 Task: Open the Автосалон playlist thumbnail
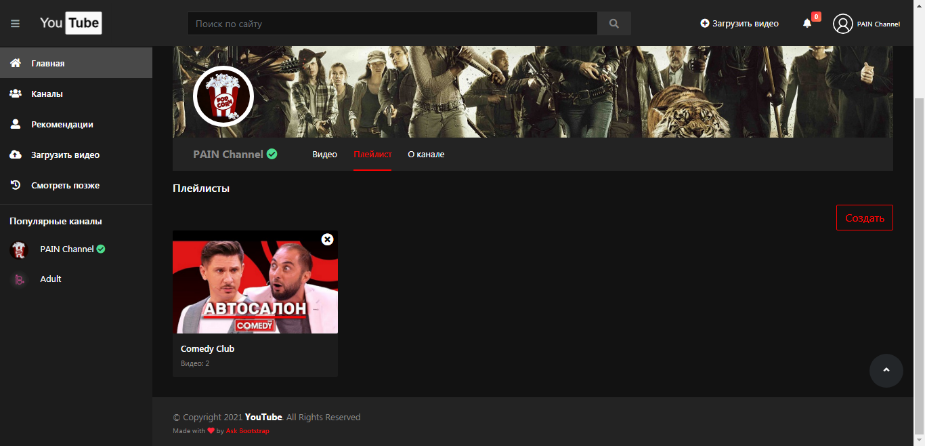click(255, 282)
